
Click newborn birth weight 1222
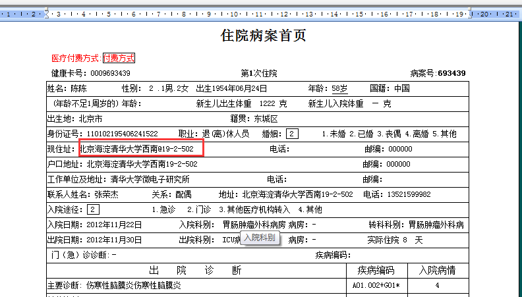pos(268,104)
